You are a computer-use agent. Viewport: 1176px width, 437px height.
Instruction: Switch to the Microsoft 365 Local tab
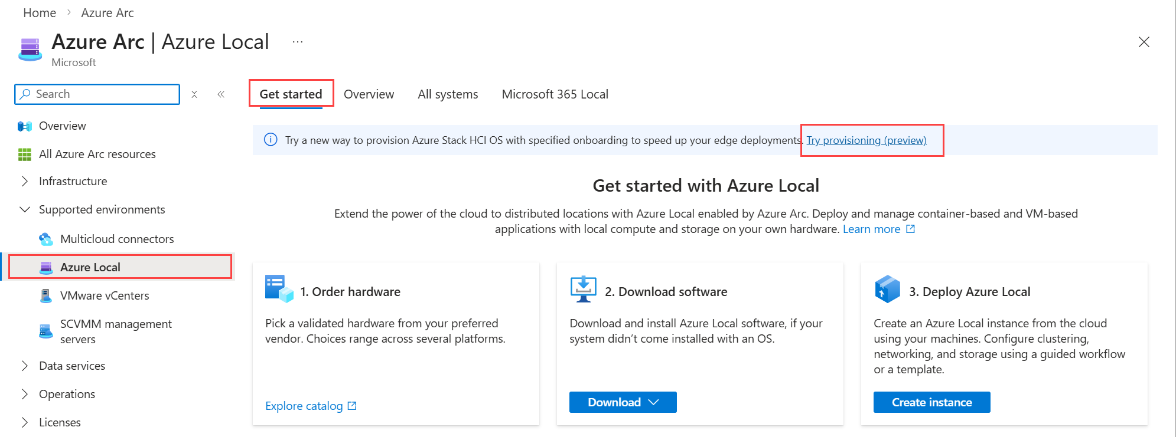coord(555,94)
